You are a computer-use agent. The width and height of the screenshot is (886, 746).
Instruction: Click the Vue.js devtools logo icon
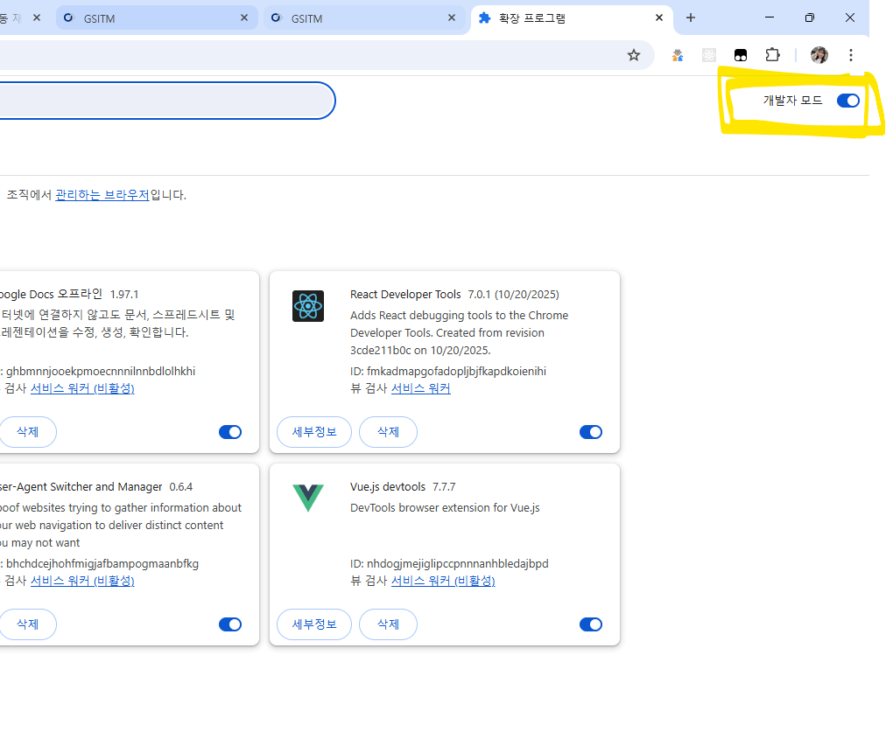tap(308, 498)
